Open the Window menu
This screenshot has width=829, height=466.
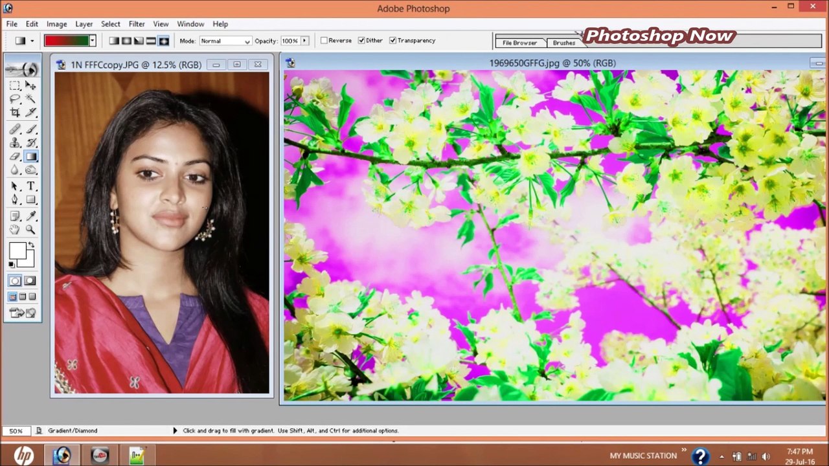[190, 24]
